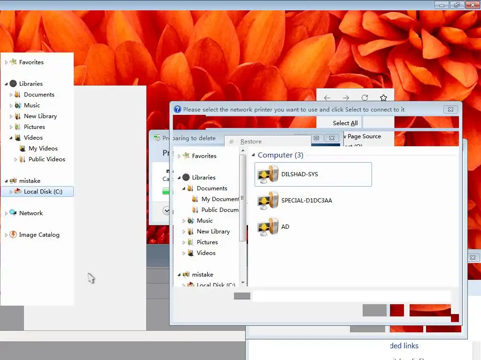Click Favorites star icon in left panel
This screenshot has width=481, height=360.
pyautogui.click(x=13, y=62)
